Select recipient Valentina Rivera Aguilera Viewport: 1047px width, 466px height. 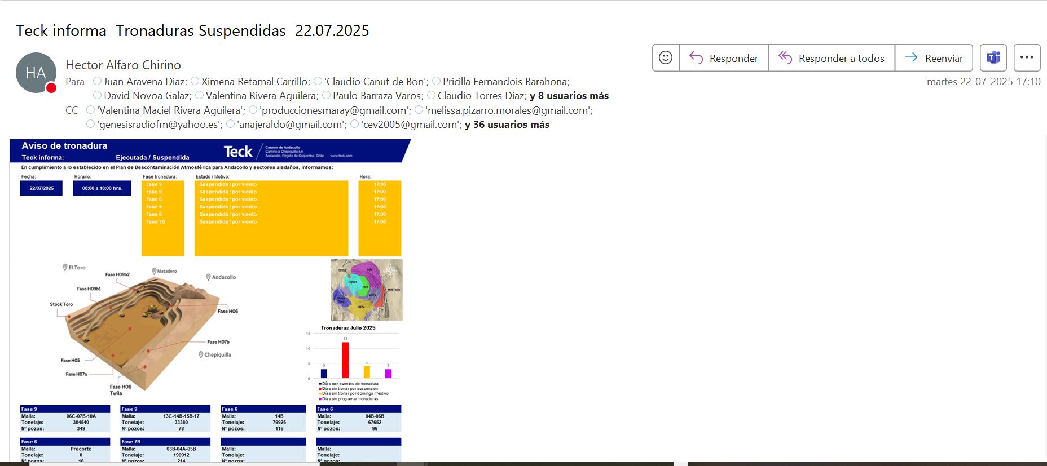pyautogui.click(x=262, y=96)
